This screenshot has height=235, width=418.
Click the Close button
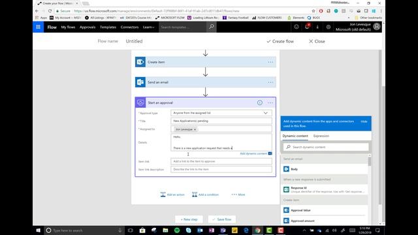point(317,41)
